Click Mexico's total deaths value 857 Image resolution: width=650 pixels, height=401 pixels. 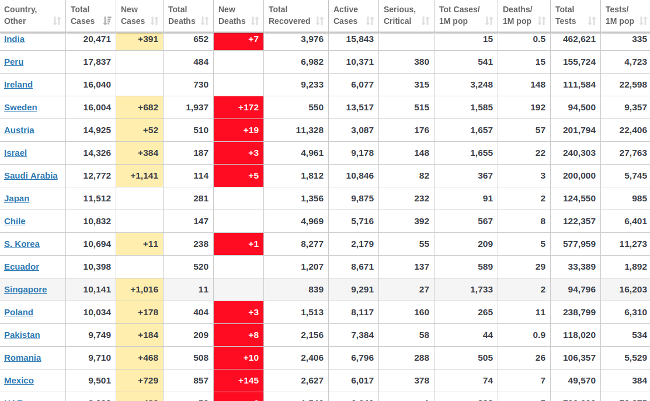pyautogui.click(x=201, y=381)
